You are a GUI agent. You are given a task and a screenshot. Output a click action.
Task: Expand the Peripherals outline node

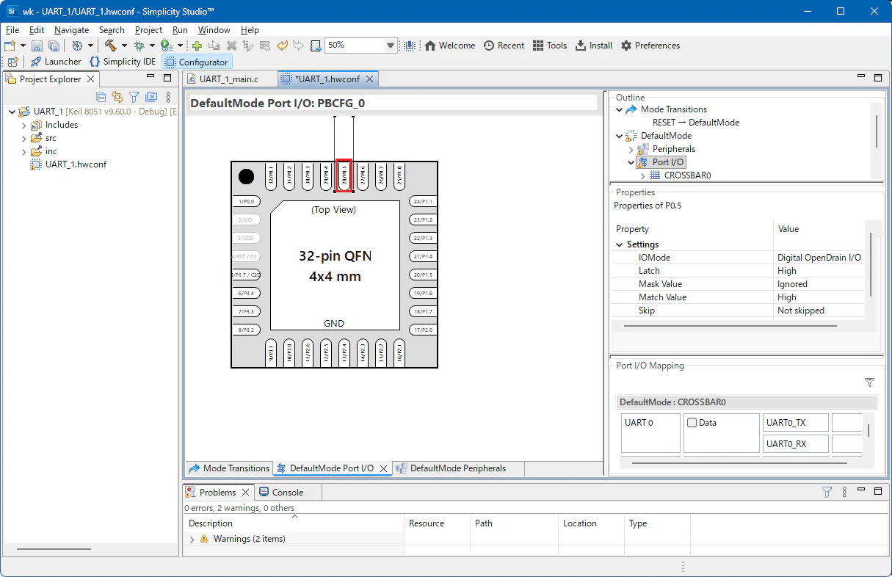tap(631, 150)
